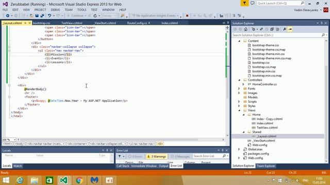
Task: Switch to the RouteConfig.cs tab
Action: click(137, 23)
